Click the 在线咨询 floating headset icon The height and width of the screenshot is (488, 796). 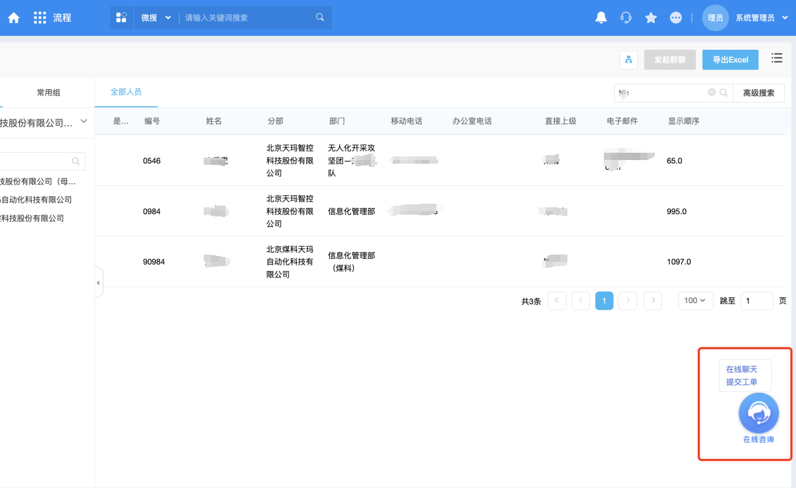pos(758,413)
